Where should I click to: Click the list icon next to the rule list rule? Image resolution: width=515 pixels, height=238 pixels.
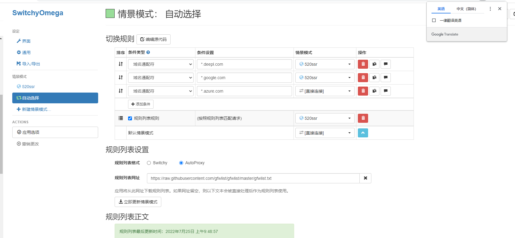[121, 118]
